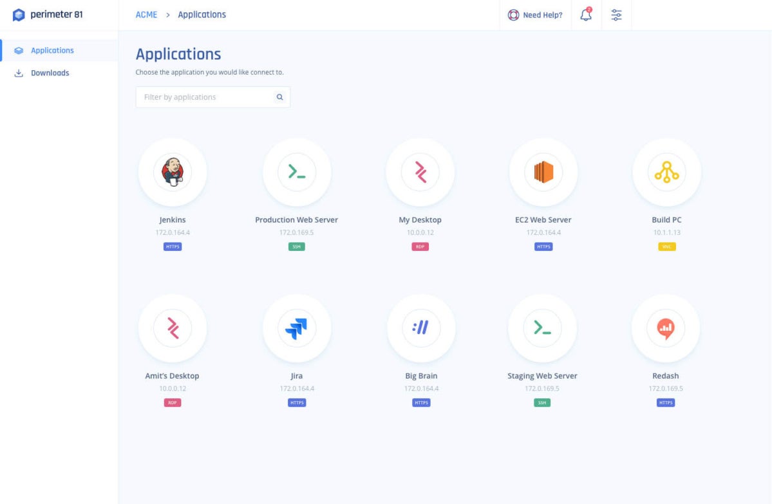Open the Jira application icon
The width and height of the screenshot is (772, 504).
[296, 328]
